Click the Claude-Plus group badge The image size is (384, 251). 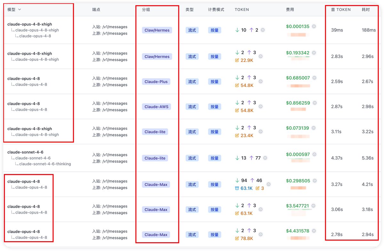pyautogui.click(x=156, y=82)
